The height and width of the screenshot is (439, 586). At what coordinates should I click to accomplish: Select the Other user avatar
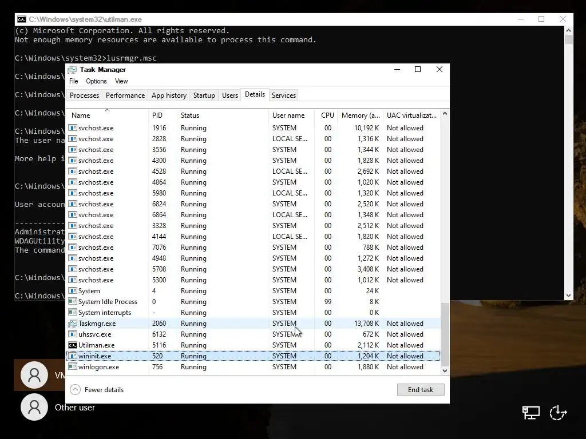[34, 407]
